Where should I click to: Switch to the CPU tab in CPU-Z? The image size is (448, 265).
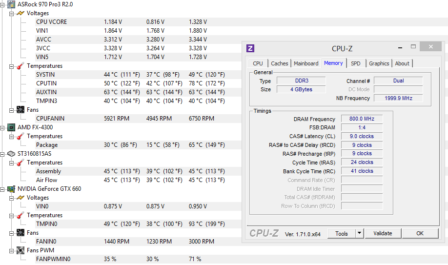coord(258,63)
